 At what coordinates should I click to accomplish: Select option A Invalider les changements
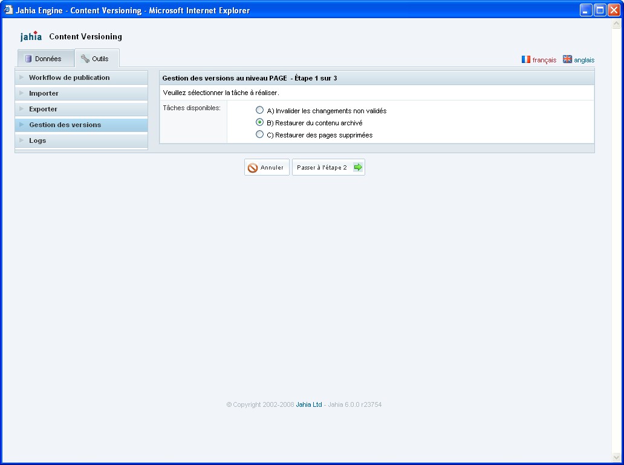[259, 110]
